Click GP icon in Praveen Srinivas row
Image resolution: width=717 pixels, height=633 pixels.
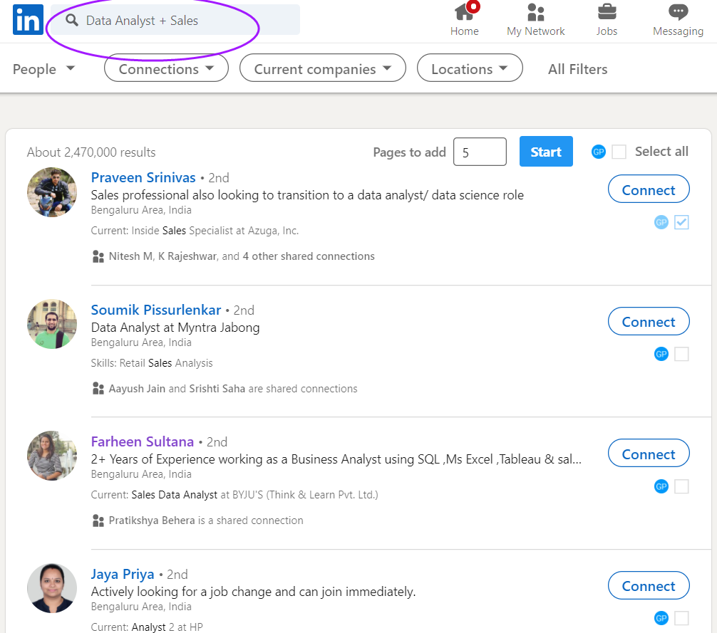coord(661,222)
